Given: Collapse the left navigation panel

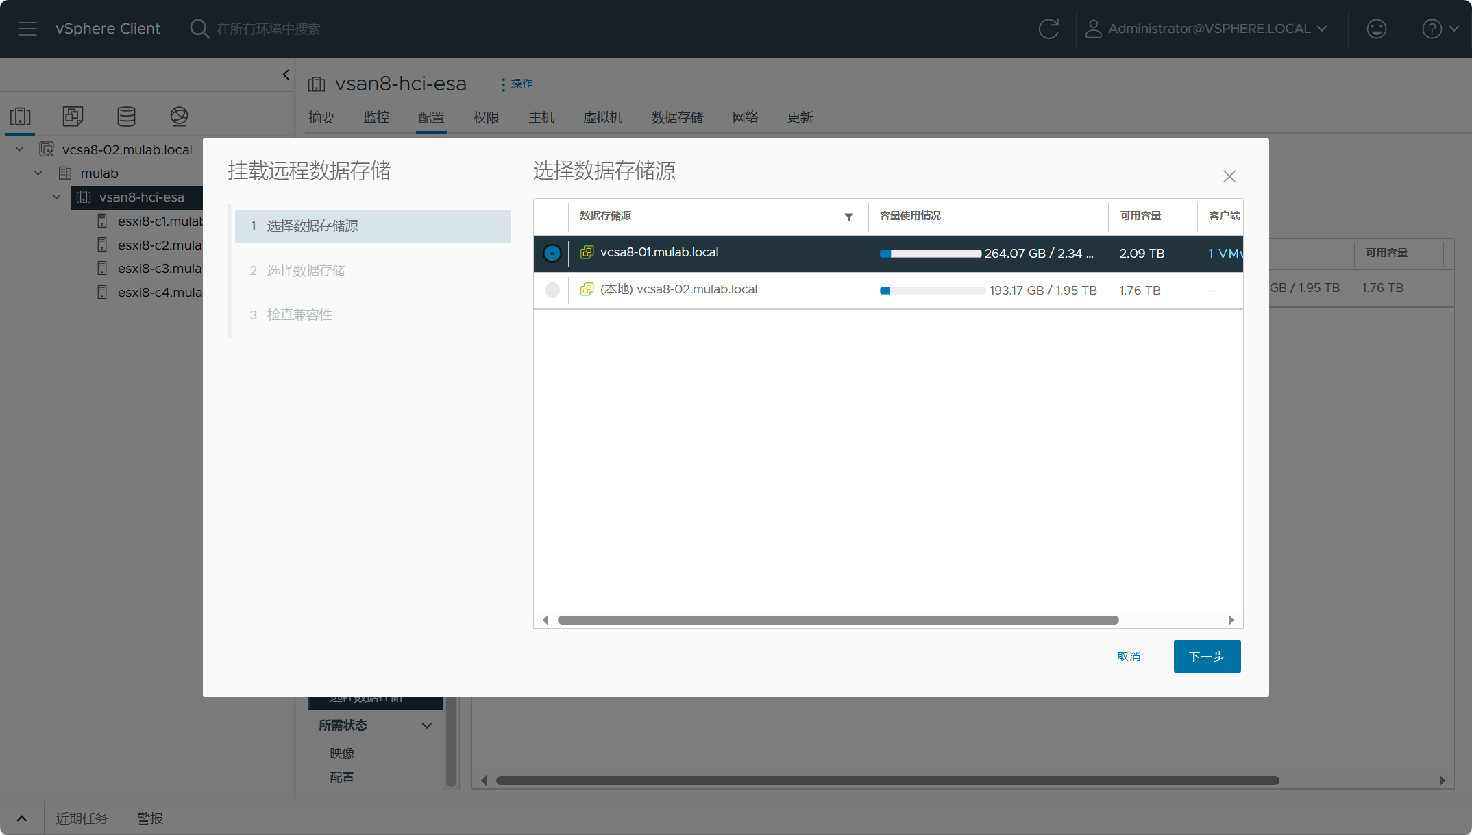Looking at the screenshot, I should (x=286, y=75).
